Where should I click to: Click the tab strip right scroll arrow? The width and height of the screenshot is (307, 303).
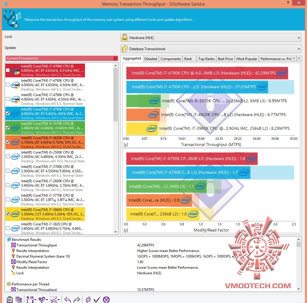pos(299,58)
